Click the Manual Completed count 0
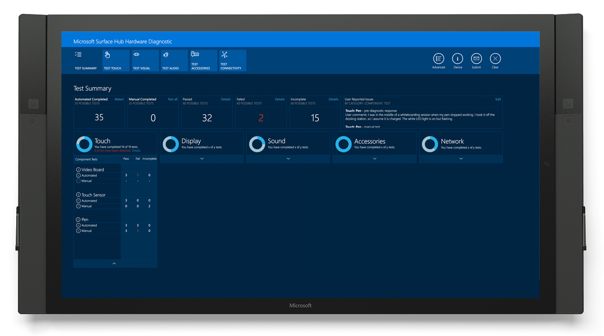 point(153,118)
